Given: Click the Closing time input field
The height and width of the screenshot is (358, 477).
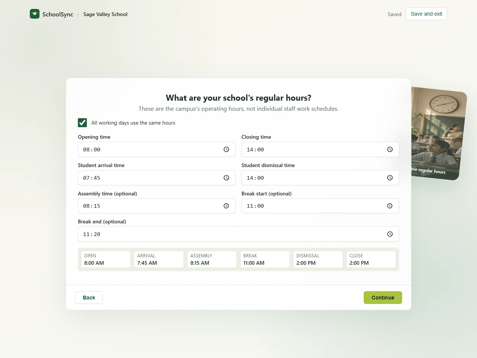Looking at the screenshot, I should [x=320, y=150].
